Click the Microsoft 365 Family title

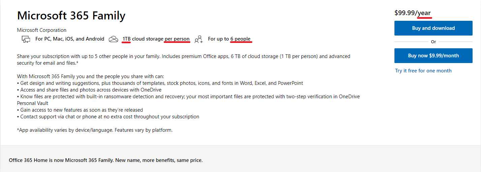click(71, 15)
